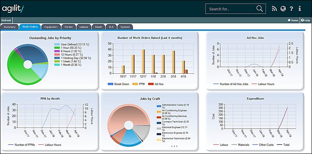Click 'Oustanding Jobs by Priority' title

pyautogui.click(x=50, y=38)
